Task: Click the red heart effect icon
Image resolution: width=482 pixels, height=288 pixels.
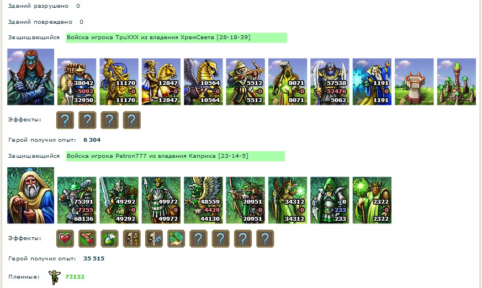Action: pos(65,238)
